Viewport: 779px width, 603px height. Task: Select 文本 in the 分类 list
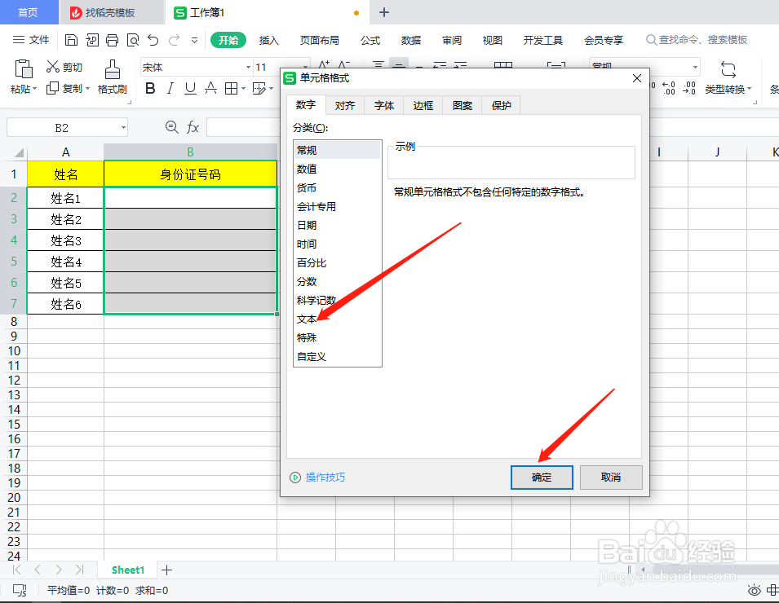[x=308, y=319]
